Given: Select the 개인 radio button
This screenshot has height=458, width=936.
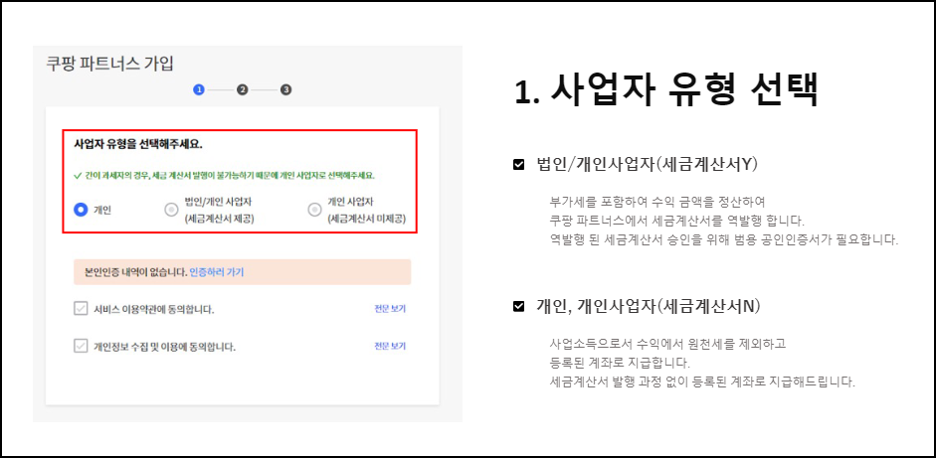Looking at the screenshot, I should click(x=81, y=210).
